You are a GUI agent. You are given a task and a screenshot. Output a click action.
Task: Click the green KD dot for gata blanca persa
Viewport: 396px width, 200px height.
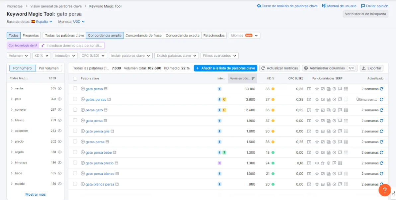point(273,185)
